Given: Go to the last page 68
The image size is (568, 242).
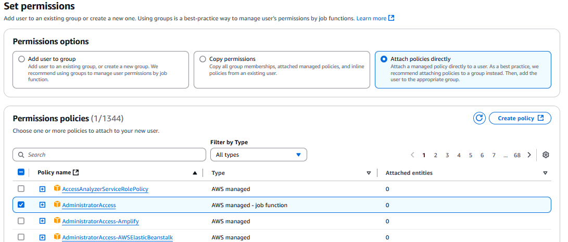Looking at the screenshot, I should tap(517, 155).
